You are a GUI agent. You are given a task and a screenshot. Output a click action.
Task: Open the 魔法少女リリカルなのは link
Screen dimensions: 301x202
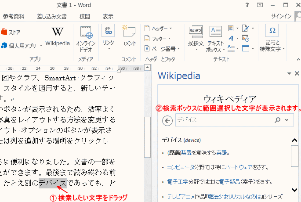[x=235, y=196]
